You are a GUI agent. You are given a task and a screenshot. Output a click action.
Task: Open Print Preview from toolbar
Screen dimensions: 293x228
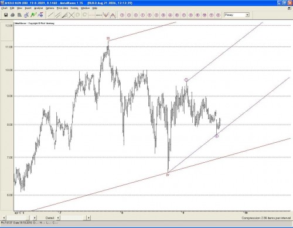[x=19, y=15]
